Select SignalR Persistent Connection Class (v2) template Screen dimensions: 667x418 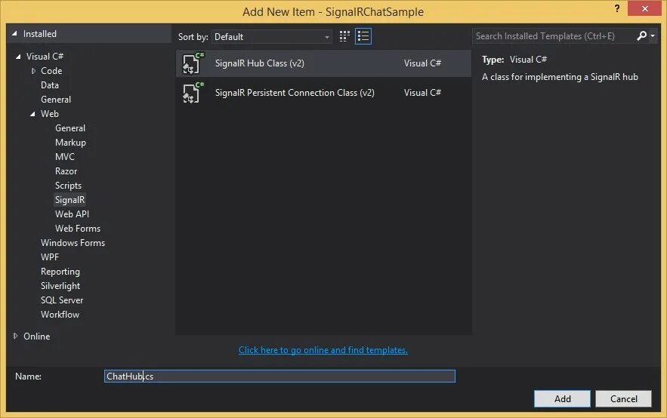point(323,93)
